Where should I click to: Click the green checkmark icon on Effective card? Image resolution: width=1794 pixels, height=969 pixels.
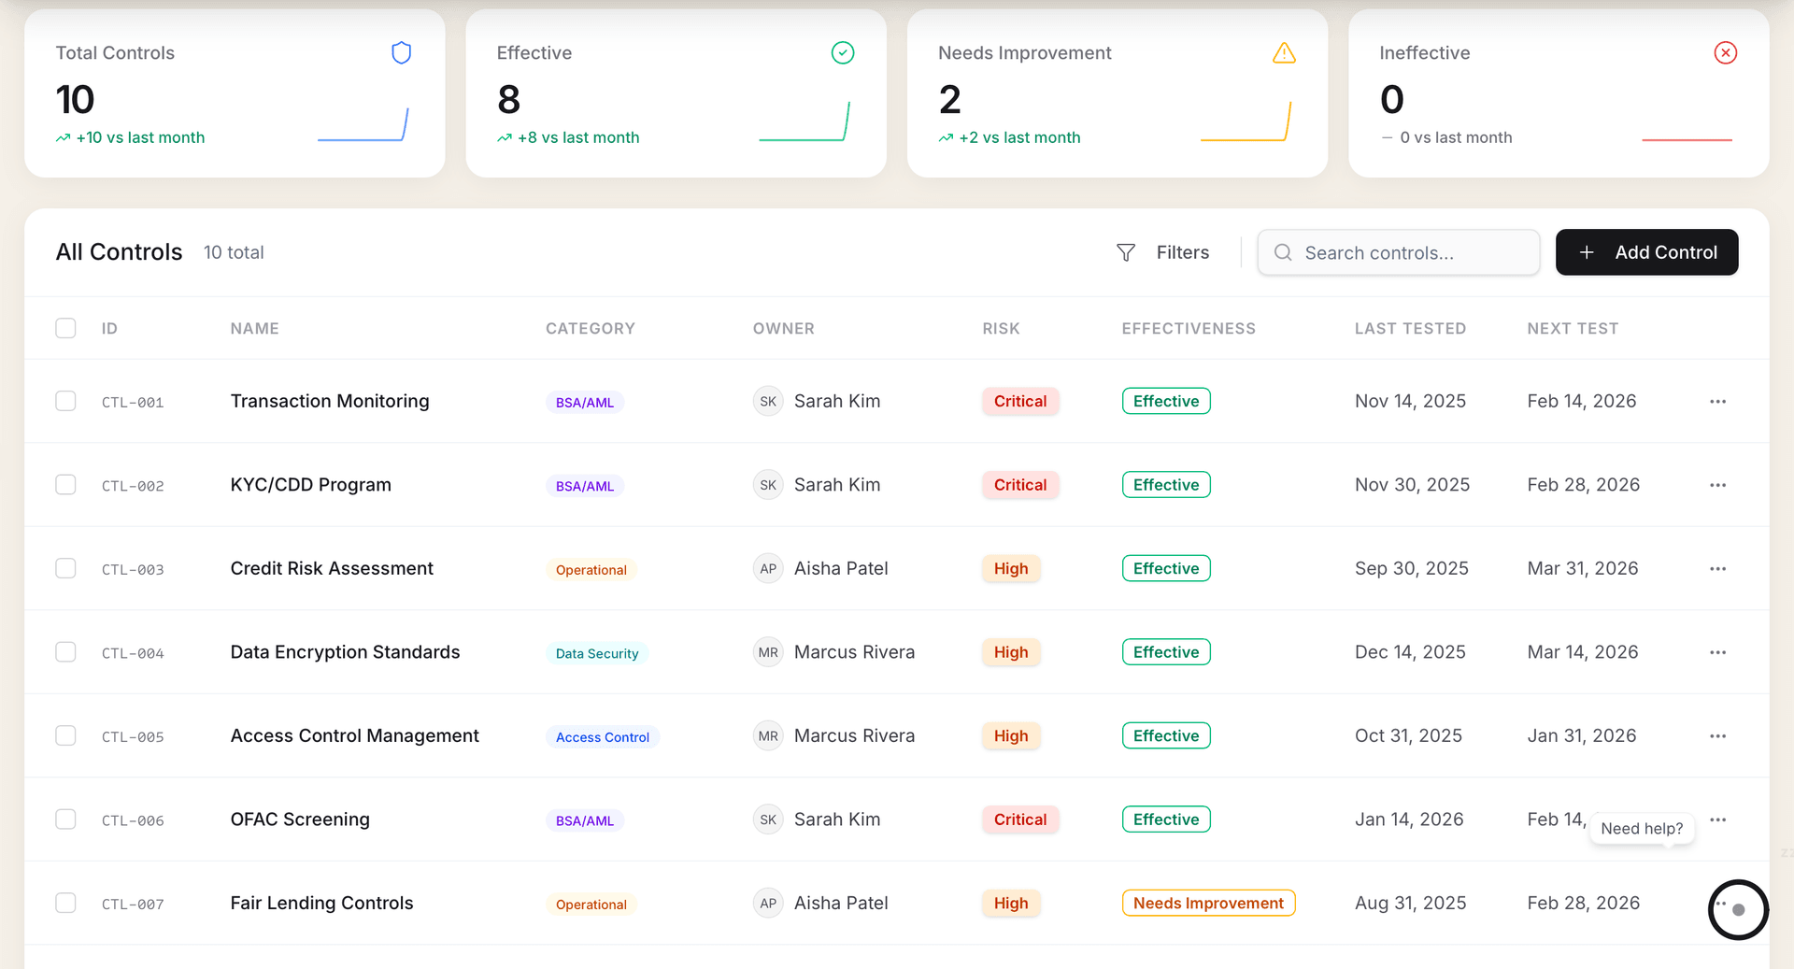coord(842,53)
